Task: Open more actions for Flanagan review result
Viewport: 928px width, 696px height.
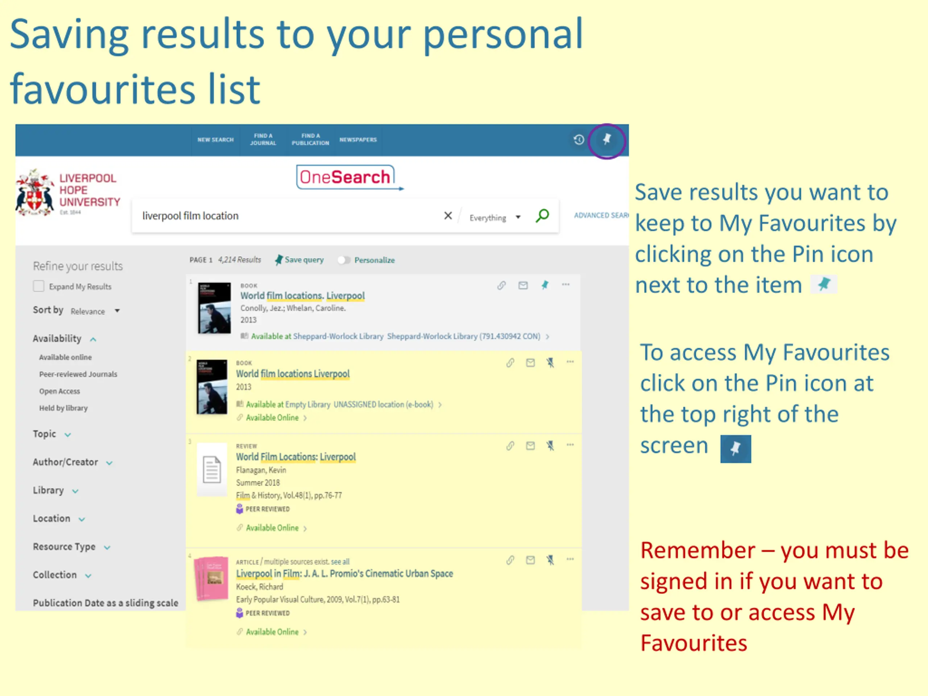Action: coord(570,445)
